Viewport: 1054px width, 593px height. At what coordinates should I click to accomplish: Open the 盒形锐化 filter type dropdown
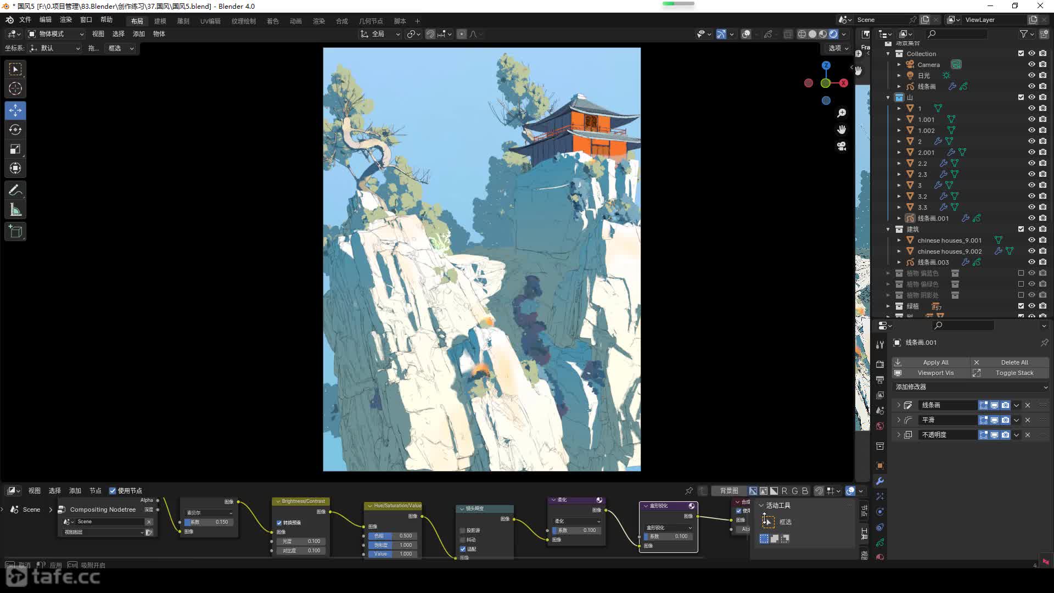pyautogui.click(x=669, y=528)
